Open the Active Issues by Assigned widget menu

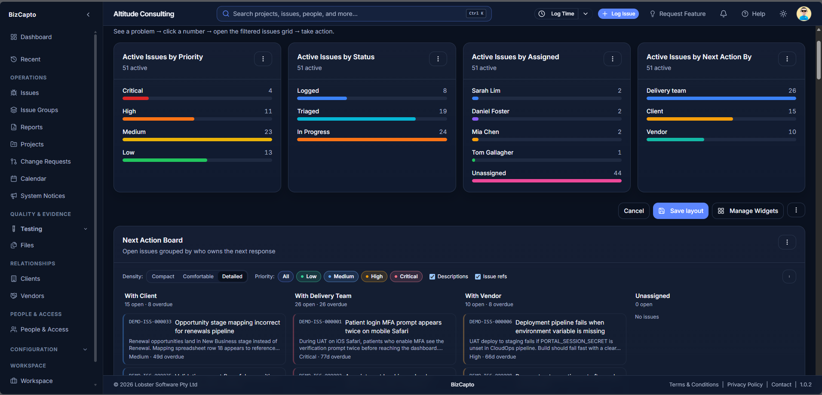613,59
